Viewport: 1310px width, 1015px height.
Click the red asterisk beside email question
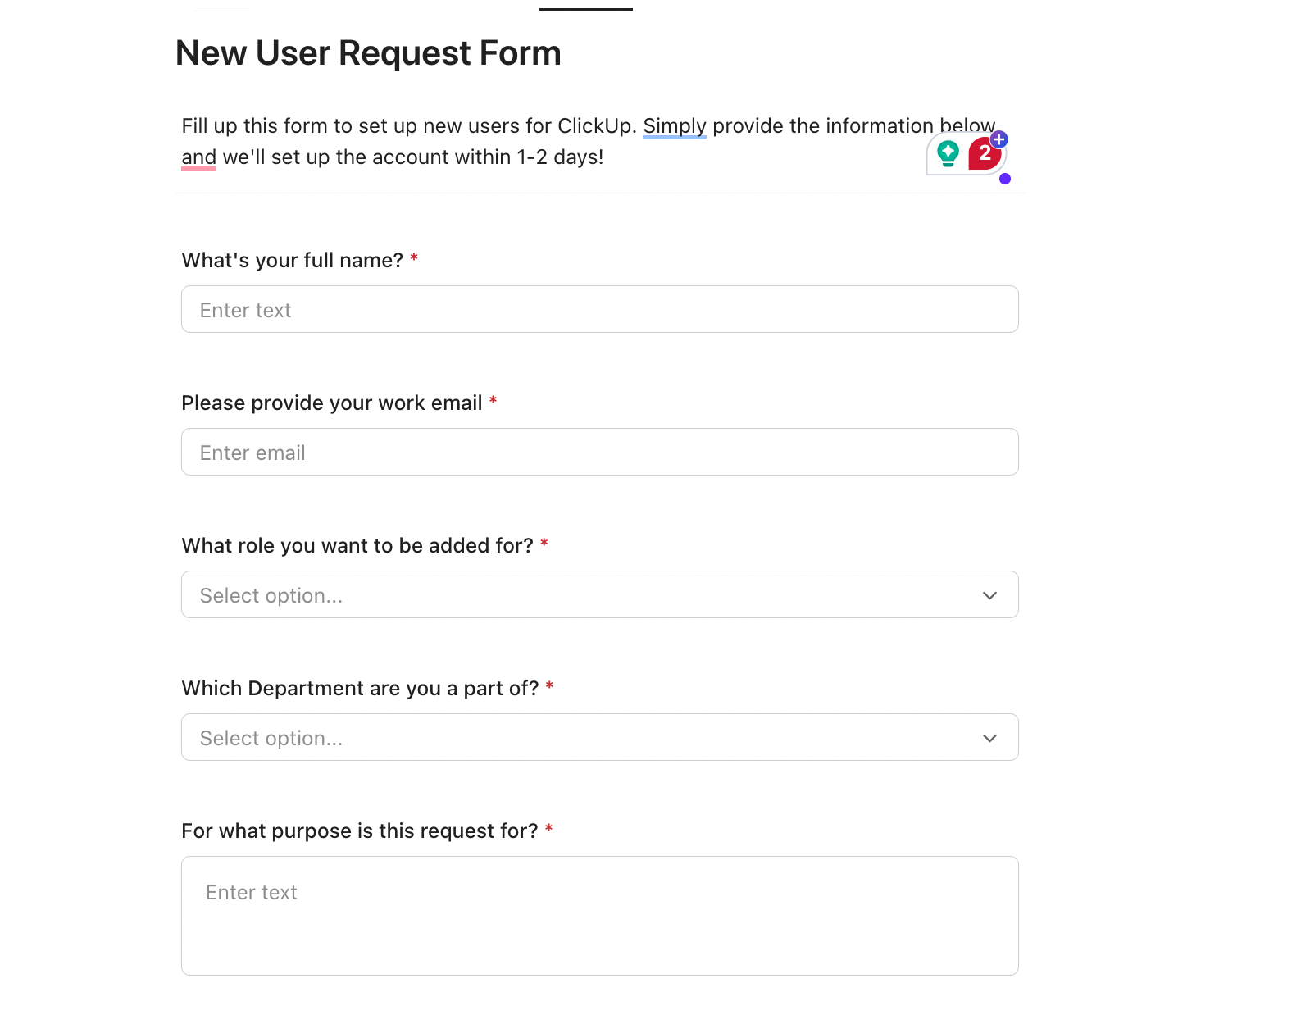(x=493, y=400)
